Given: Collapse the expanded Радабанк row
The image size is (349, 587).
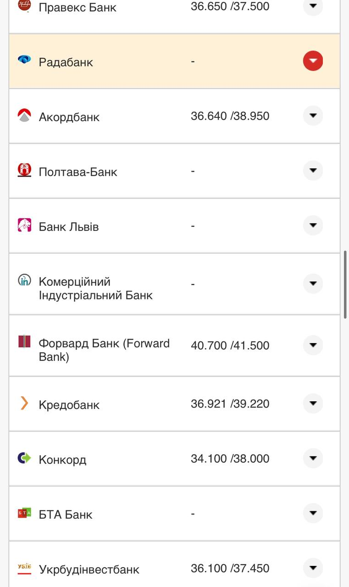Looking at the screenshot, I should [313, 60].
